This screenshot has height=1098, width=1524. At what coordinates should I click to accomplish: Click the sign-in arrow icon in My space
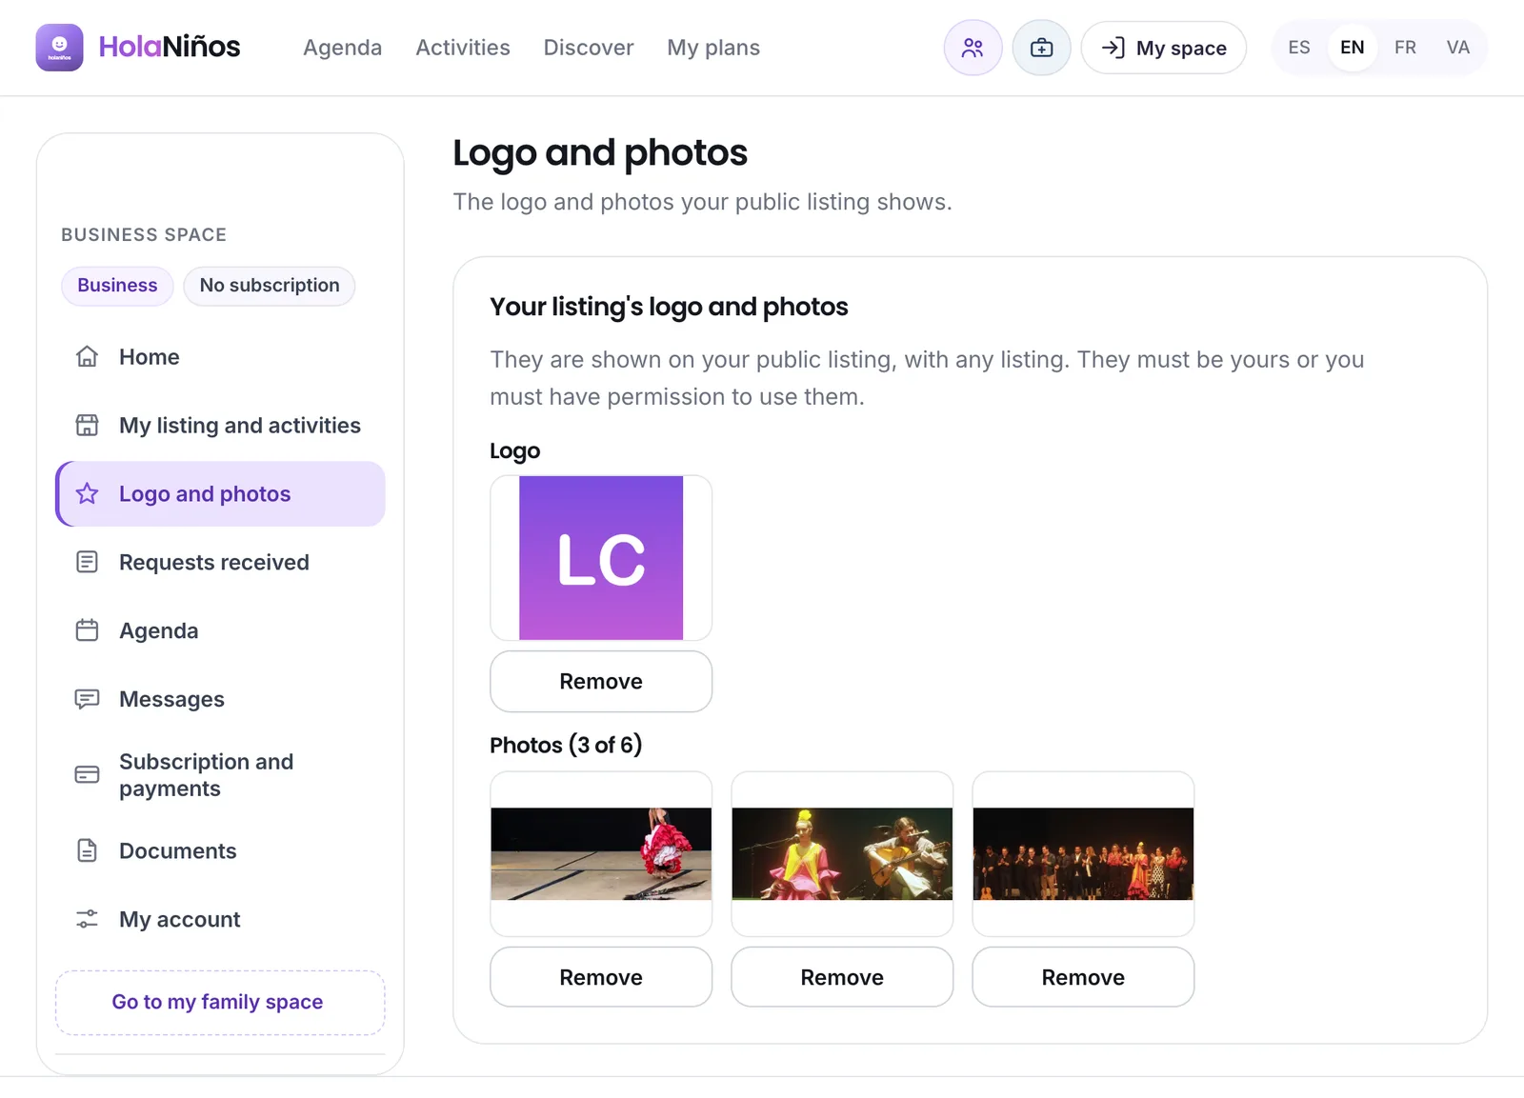coord(1113,48)
